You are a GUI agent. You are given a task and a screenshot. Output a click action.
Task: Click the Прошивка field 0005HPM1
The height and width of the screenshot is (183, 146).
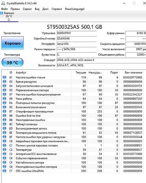[77, 33]
